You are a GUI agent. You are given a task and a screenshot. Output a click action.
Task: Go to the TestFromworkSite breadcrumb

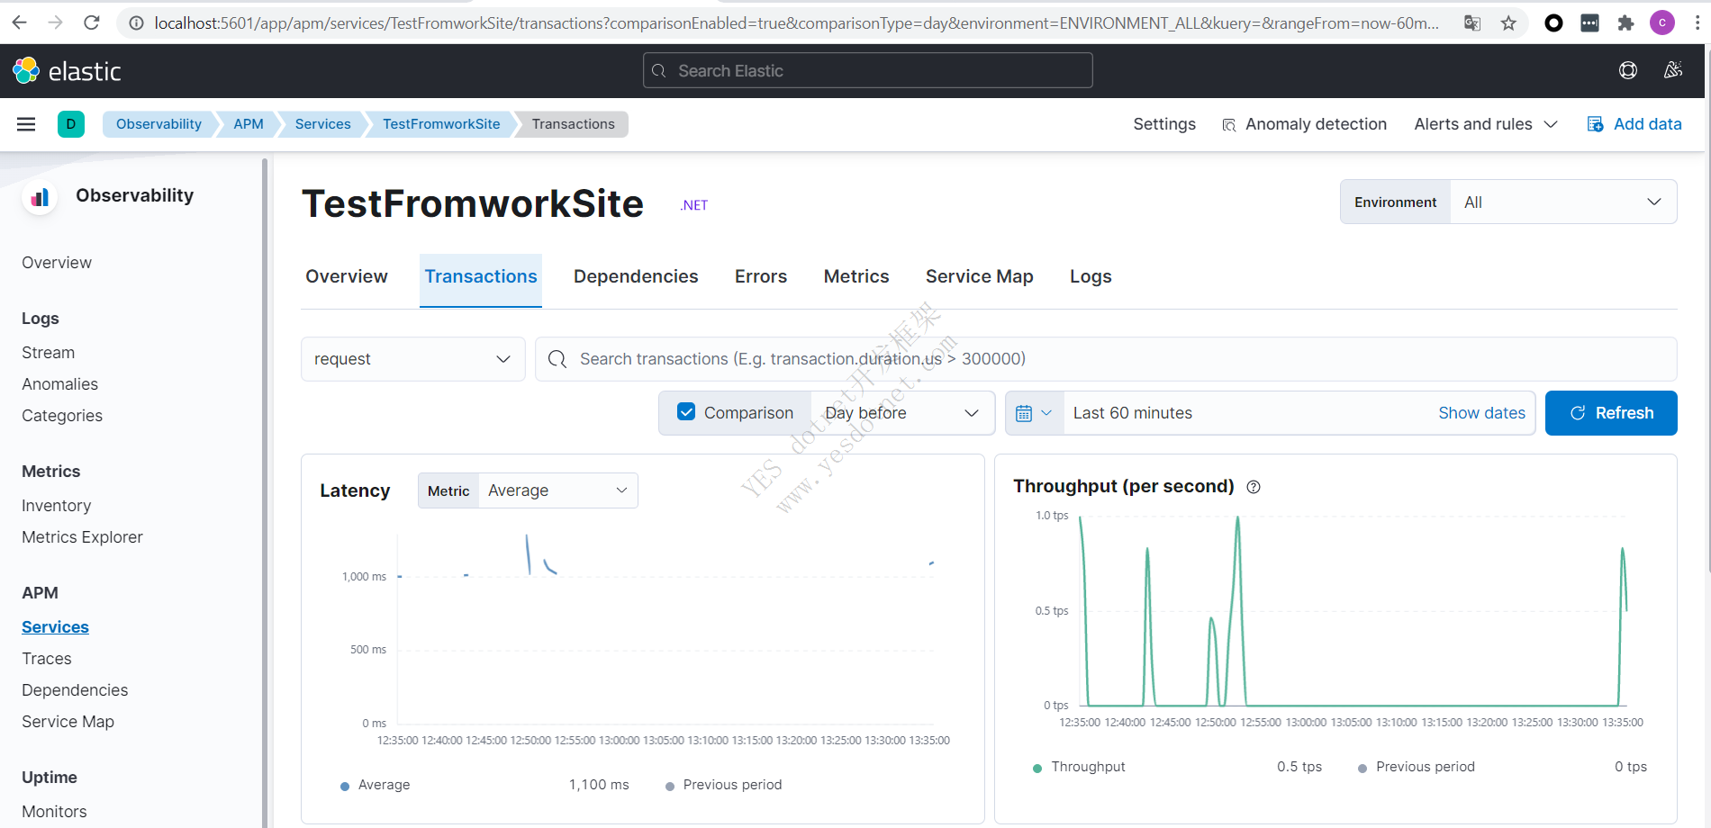[441, 124]
